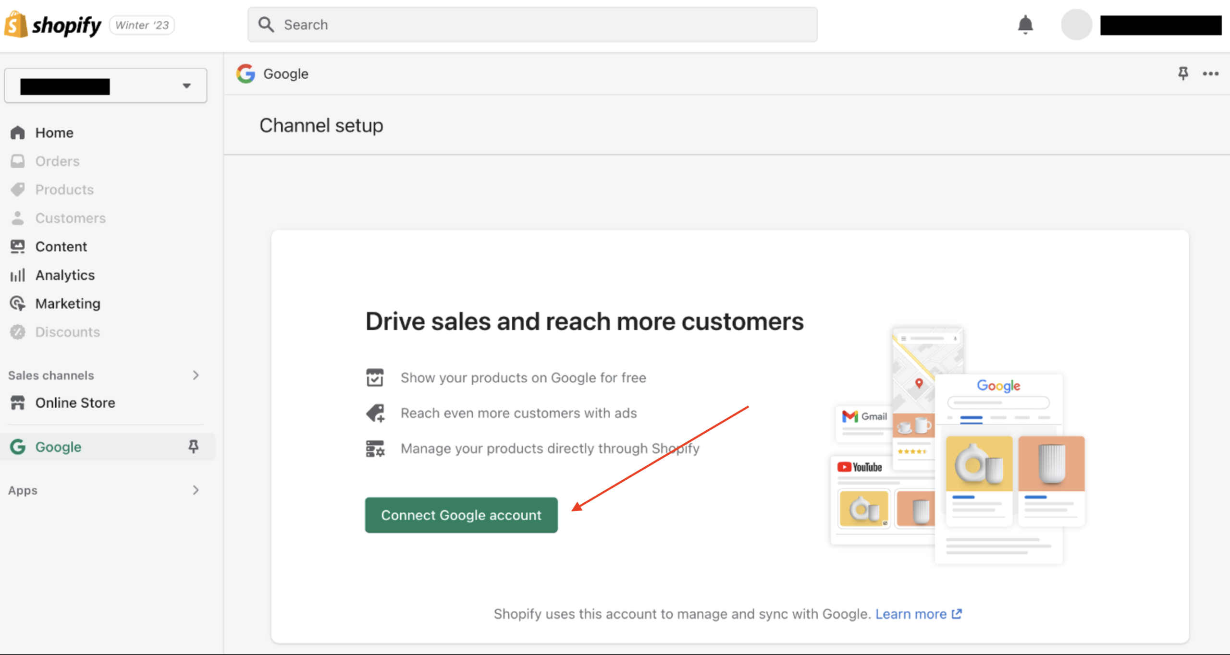Open Online Store sales channel
This screenshot has width=1230, height=655.
click(75, 402)
